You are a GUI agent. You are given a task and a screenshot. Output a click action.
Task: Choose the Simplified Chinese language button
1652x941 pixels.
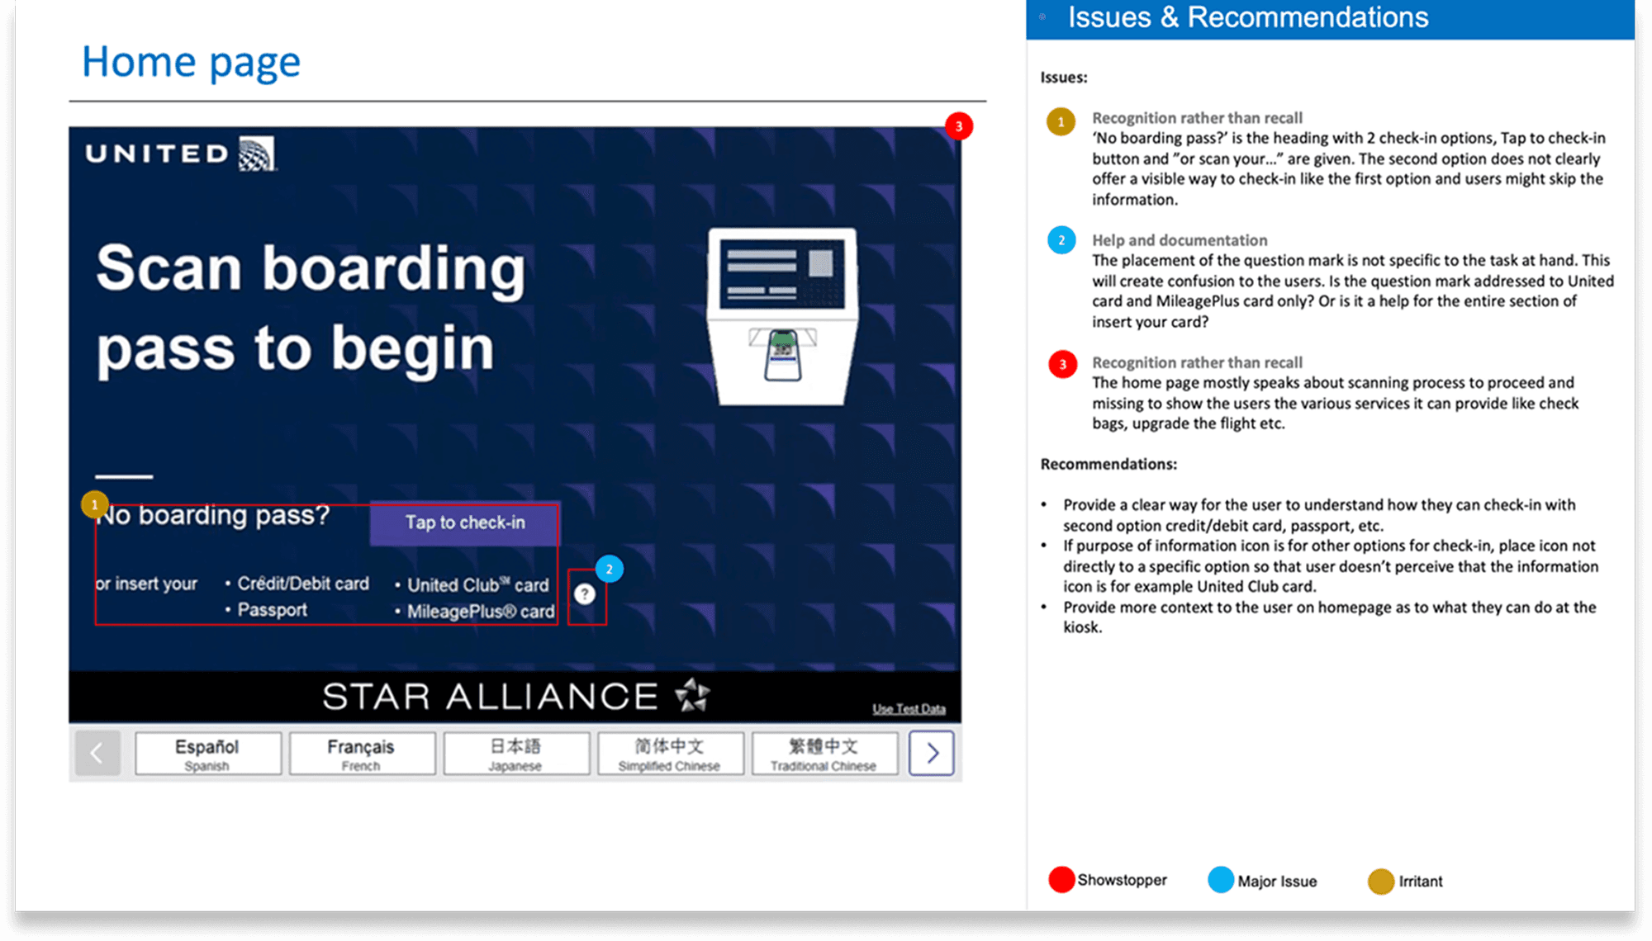[x=669, y=754]
